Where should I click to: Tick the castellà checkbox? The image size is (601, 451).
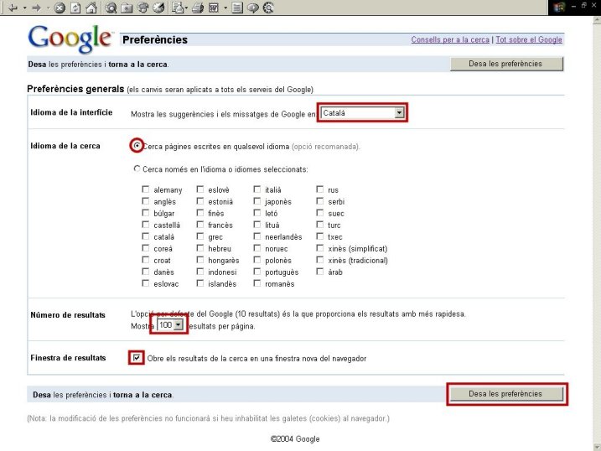[x=146, y=224]
